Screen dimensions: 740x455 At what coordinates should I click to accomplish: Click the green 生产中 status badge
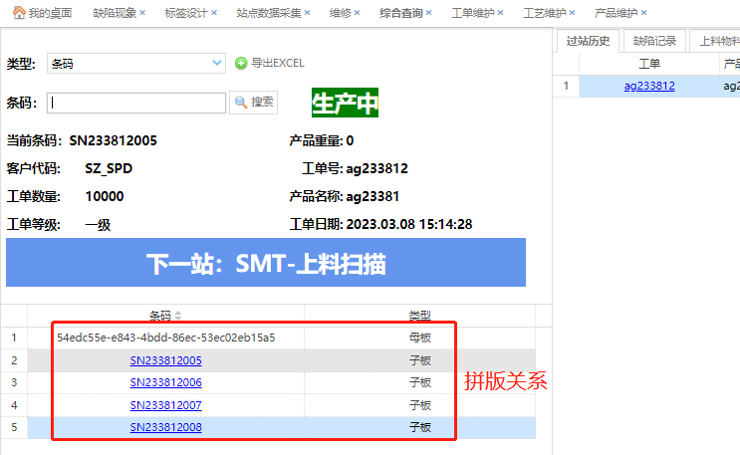point(345,103)
